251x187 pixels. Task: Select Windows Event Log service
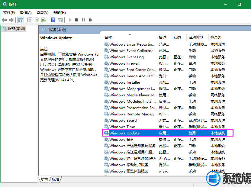(x=127, y=57)
